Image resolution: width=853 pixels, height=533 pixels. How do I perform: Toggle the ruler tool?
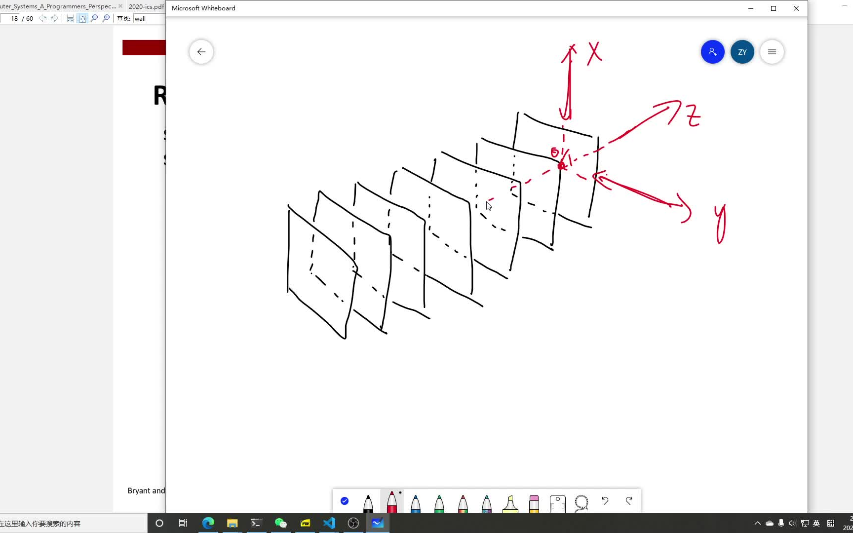(558, 503)
